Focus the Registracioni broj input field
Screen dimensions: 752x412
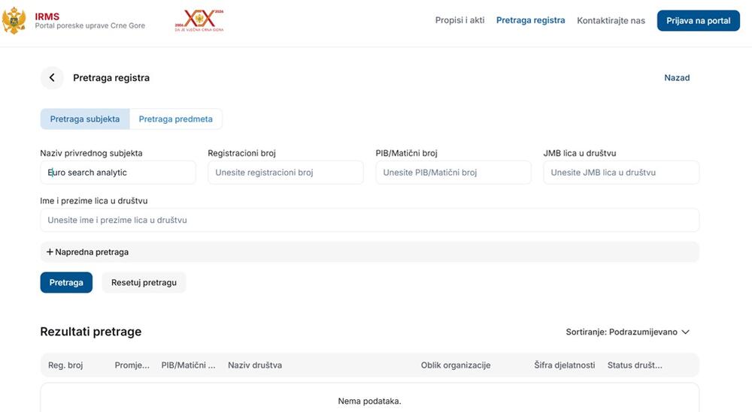coord(285,173)
